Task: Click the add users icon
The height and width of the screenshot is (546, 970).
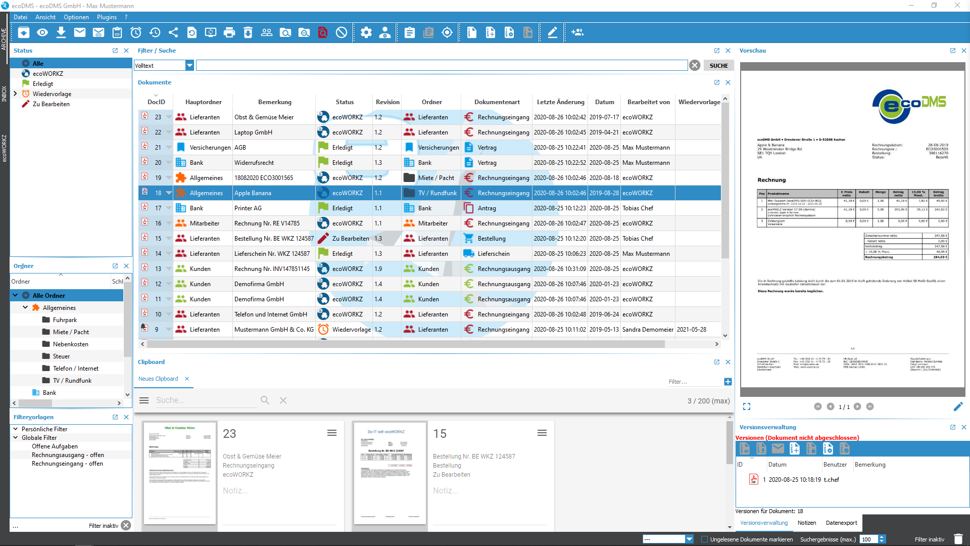Action: (x=577, y=33)
